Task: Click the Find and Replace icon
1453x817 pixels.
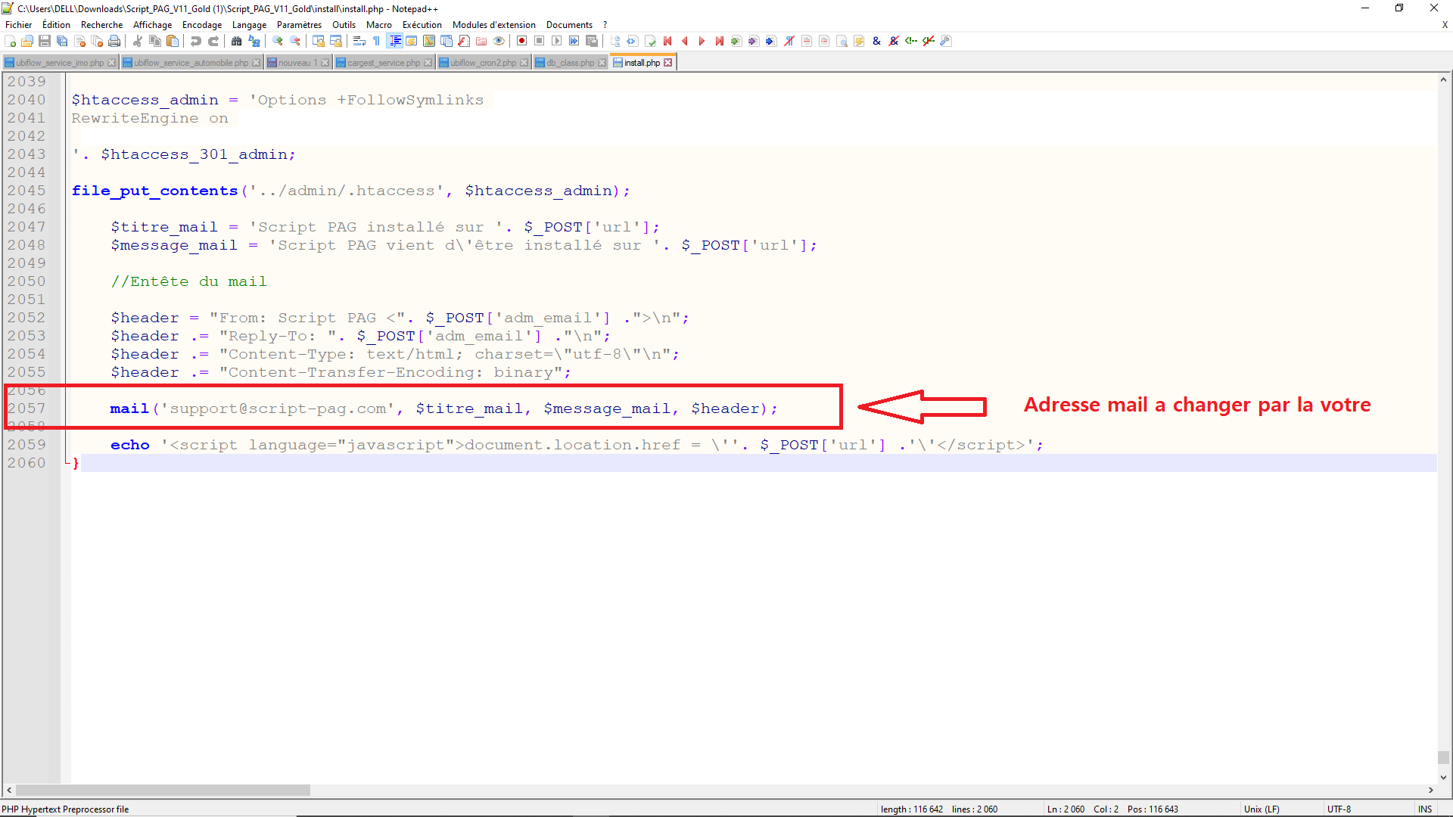Action: pyautogui.click(x=254, y=41)
